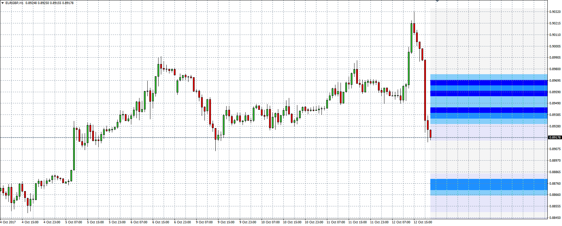Screen dimensions: 562x226
Task: Click price scale value 0.89905
Action: click(x=555, y=58)
